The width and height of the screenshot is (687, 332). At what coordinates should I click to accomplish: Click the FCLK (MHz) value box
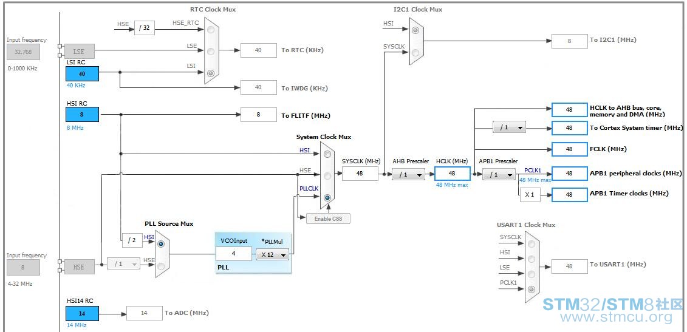(569, 149)
